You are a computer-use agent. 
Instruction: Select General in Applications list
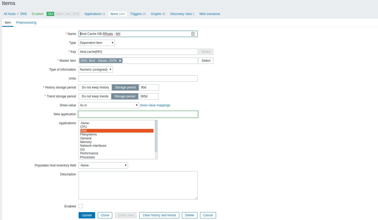pyautogui.click(x=117, y=138)
